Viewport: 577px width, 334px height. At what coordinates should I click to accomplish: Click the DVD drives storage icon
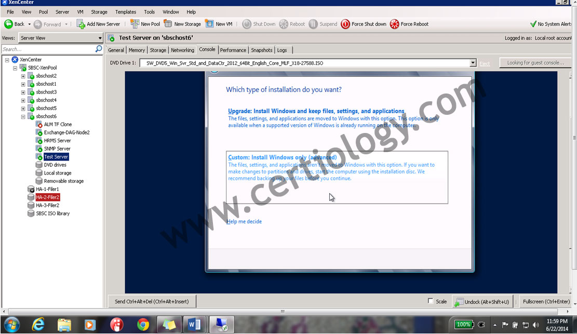(39, 165)
